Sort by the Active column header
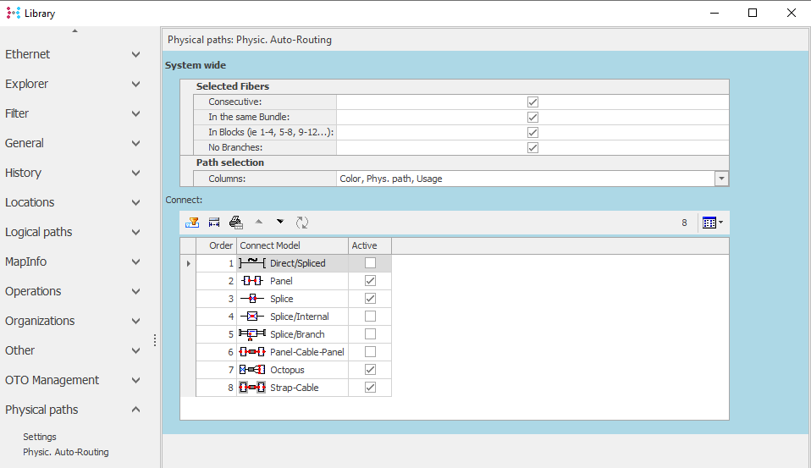The image size is (811, 468). point(370,245)
